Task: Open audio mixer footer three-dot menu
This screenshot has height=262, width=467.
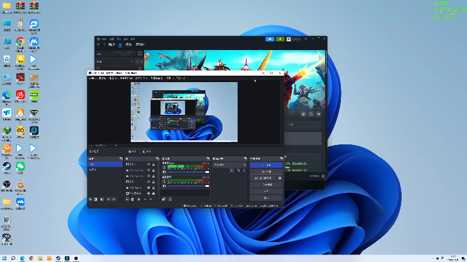Action: [x=170, y=199]
